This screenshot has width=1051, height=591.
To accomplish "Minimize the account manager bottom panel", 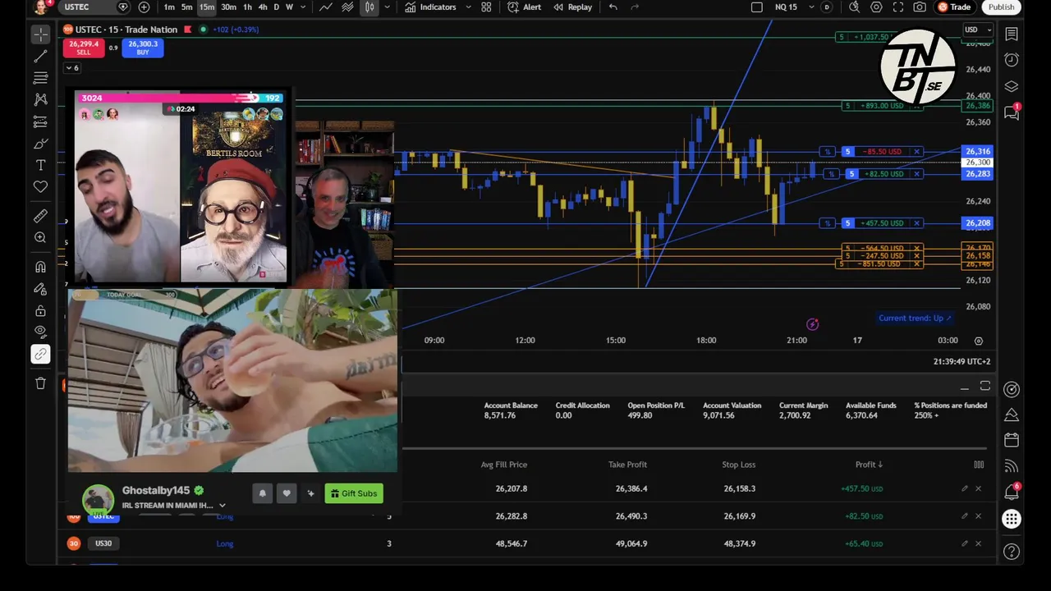I will coord(964,387).
